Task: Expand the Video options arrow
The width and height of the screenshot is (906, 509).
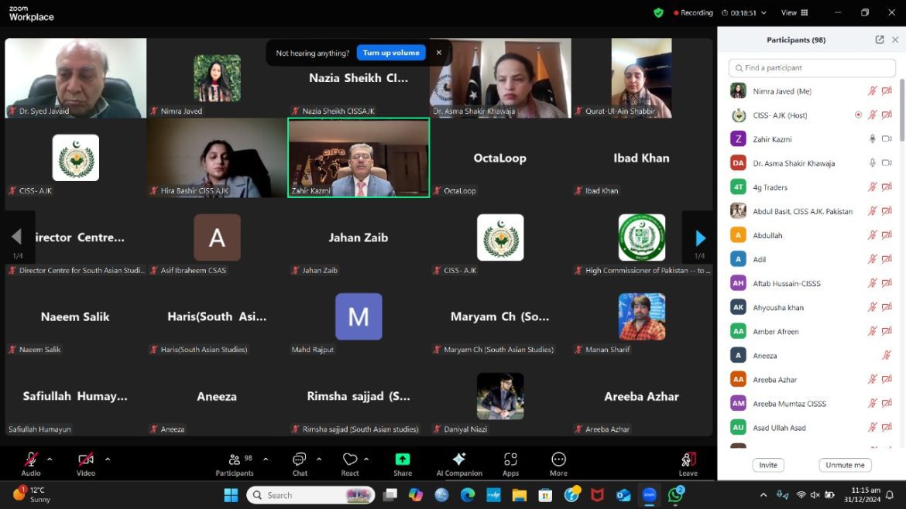Action: 107,459
